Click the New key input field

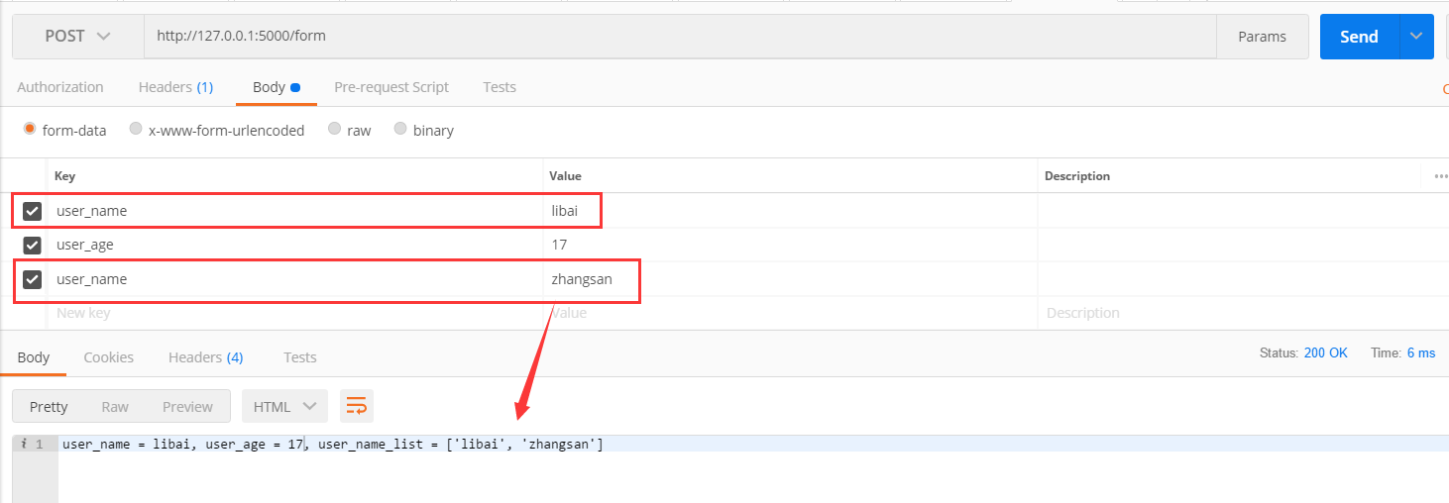click(x=294, y=313)
